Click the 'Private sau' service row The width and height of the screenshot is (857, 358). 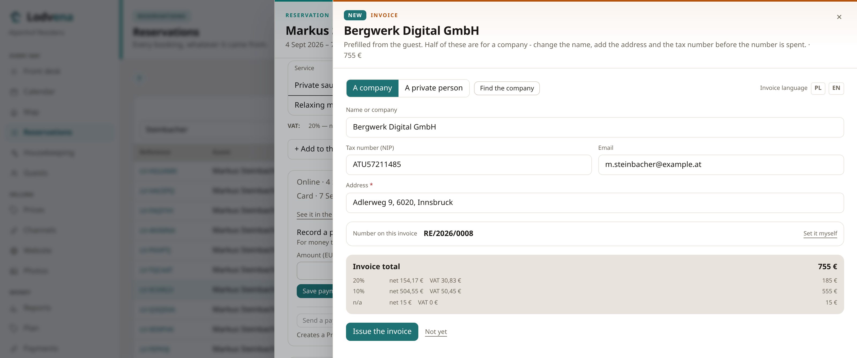pyautogui.click(x=310, y=85)
